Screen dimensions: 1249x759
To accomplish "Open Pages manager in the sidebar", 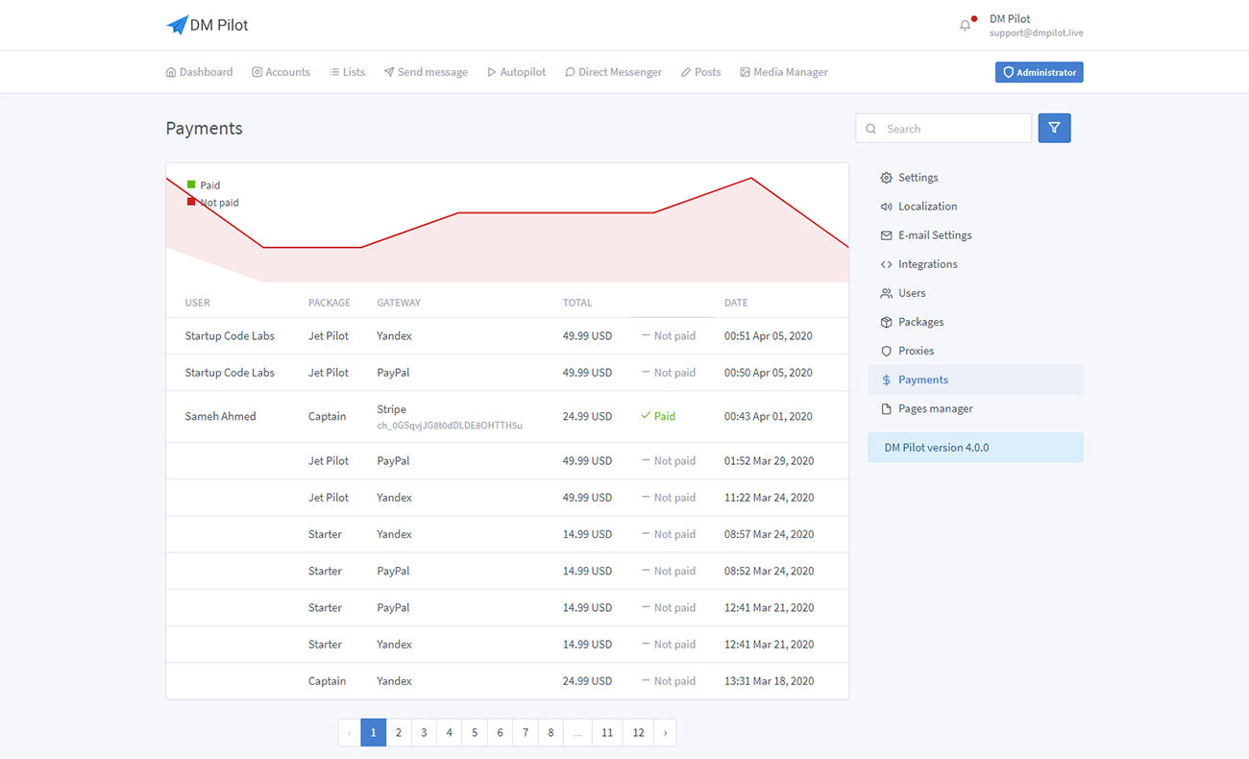I will click(975, 408).
